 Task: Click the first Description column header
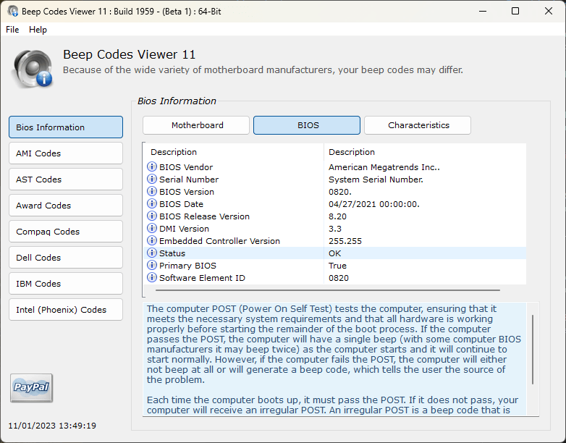pos(234,152)
